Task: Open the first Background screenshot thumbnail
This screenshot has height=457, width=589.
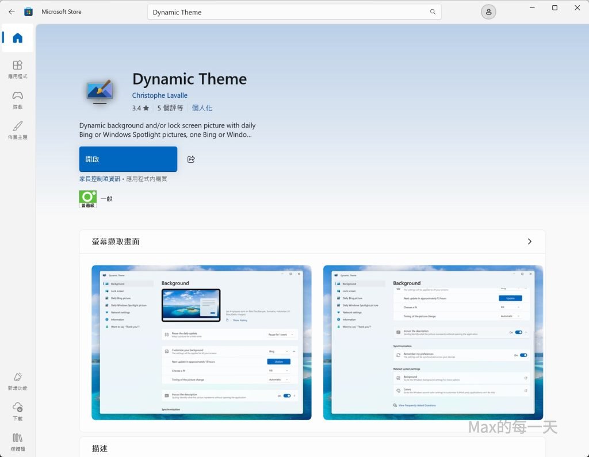Action: [x=201, y=342]
